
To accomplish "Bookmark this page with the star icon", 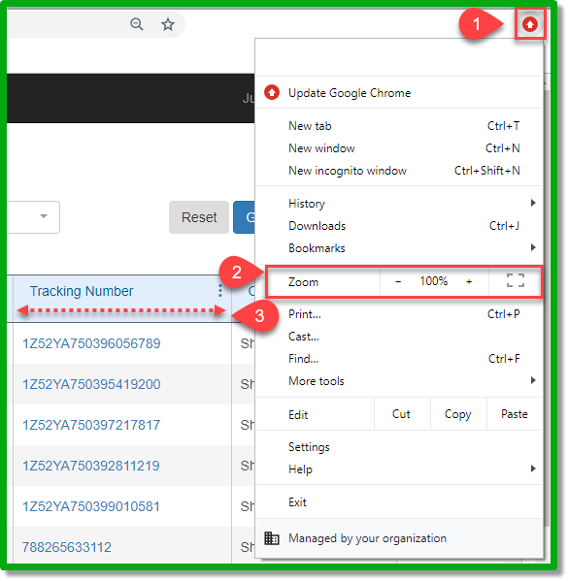I will [x=168, y=24].
